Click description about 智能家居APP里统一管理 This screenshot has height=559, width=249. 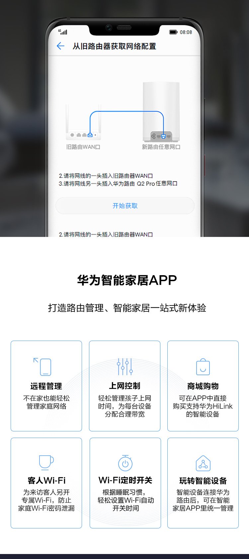point(203,500)
